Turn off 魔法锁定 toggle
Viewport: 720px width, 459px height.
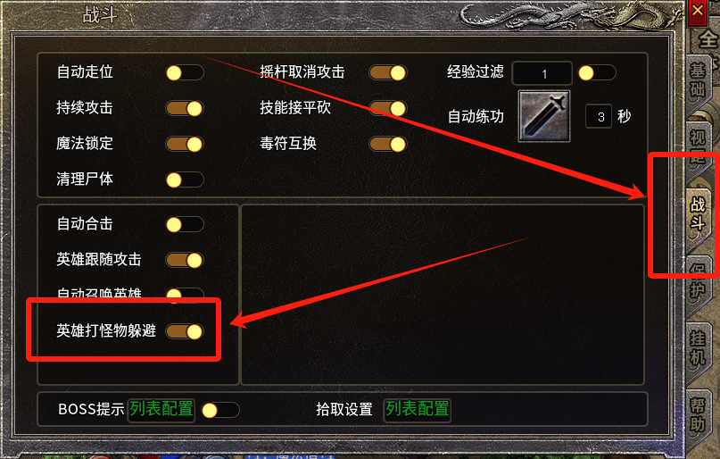point(185,144)
